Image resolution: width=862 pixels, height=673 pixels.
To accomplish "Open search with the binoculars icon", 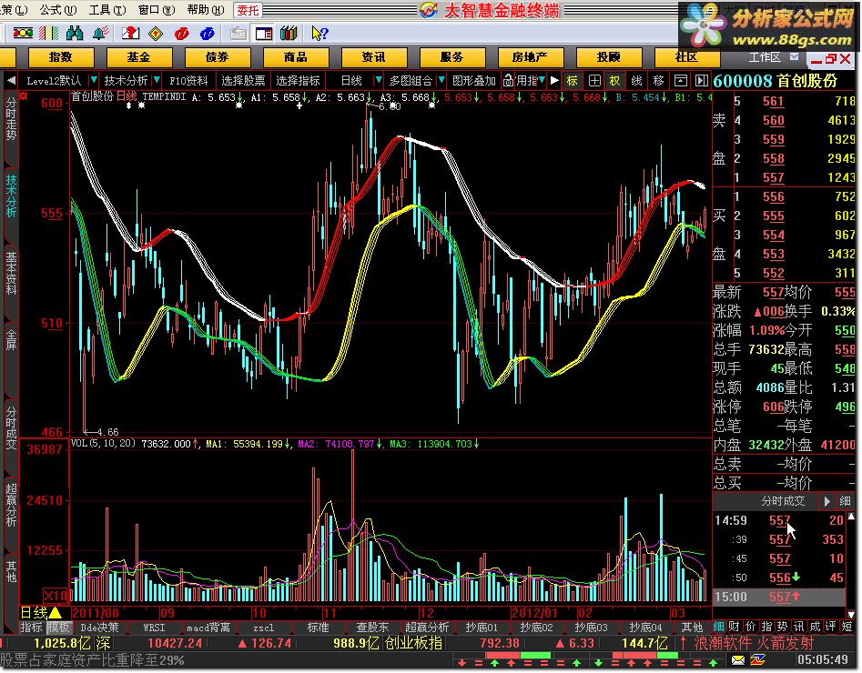I will click(x=75, y=34).
